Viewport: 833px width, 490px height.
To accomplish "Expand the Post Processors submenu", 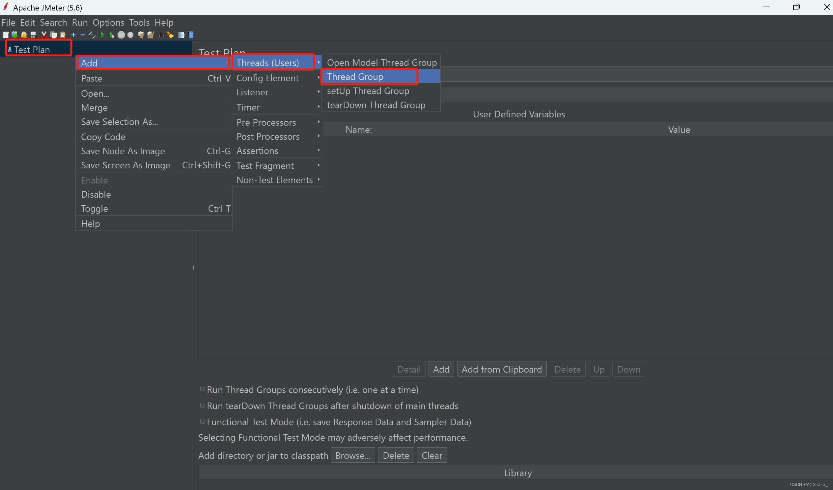I will tap(277, 137).
